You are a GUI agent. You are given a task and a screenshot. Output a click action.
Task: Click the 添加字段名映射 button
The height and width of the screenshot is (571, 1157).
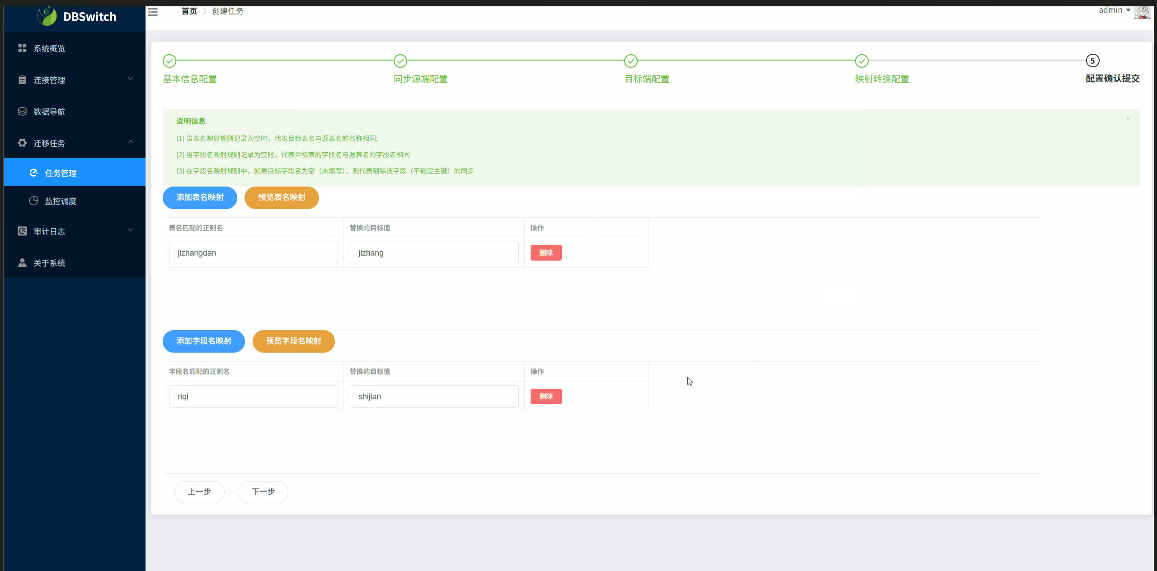pyautogui.click(x=204, y=342)
